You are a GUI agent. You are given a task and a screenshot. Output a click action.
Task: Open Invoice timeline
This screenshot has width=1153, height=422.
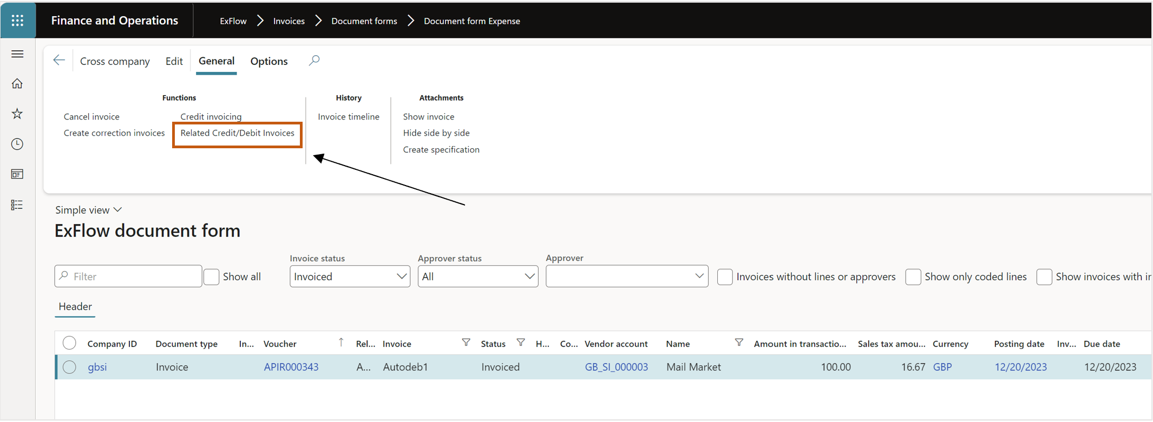(349, 116)
